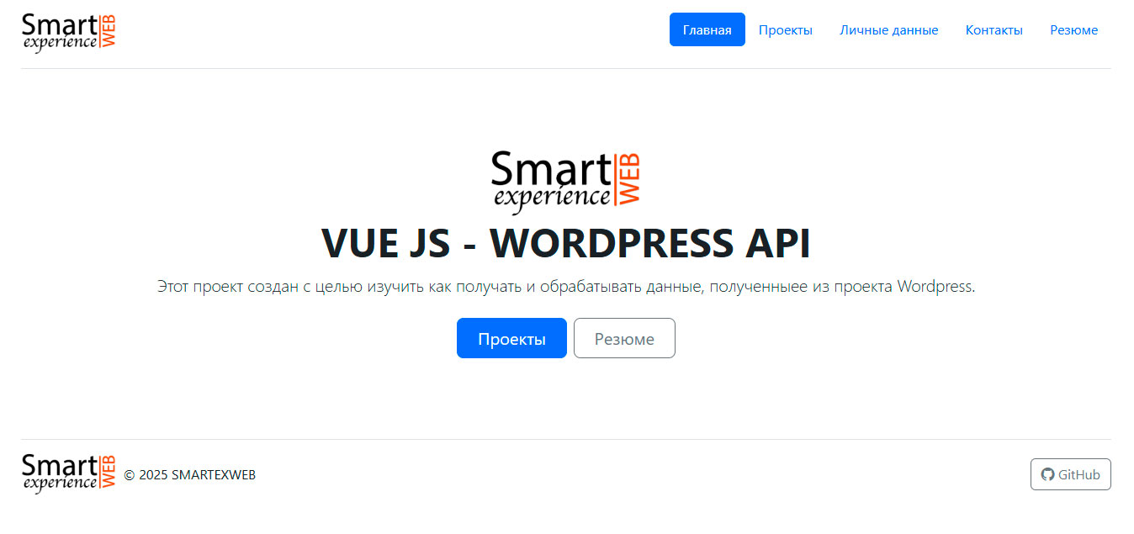
Task: Click orange WEB text in the header logo
Action: point(108,32)
